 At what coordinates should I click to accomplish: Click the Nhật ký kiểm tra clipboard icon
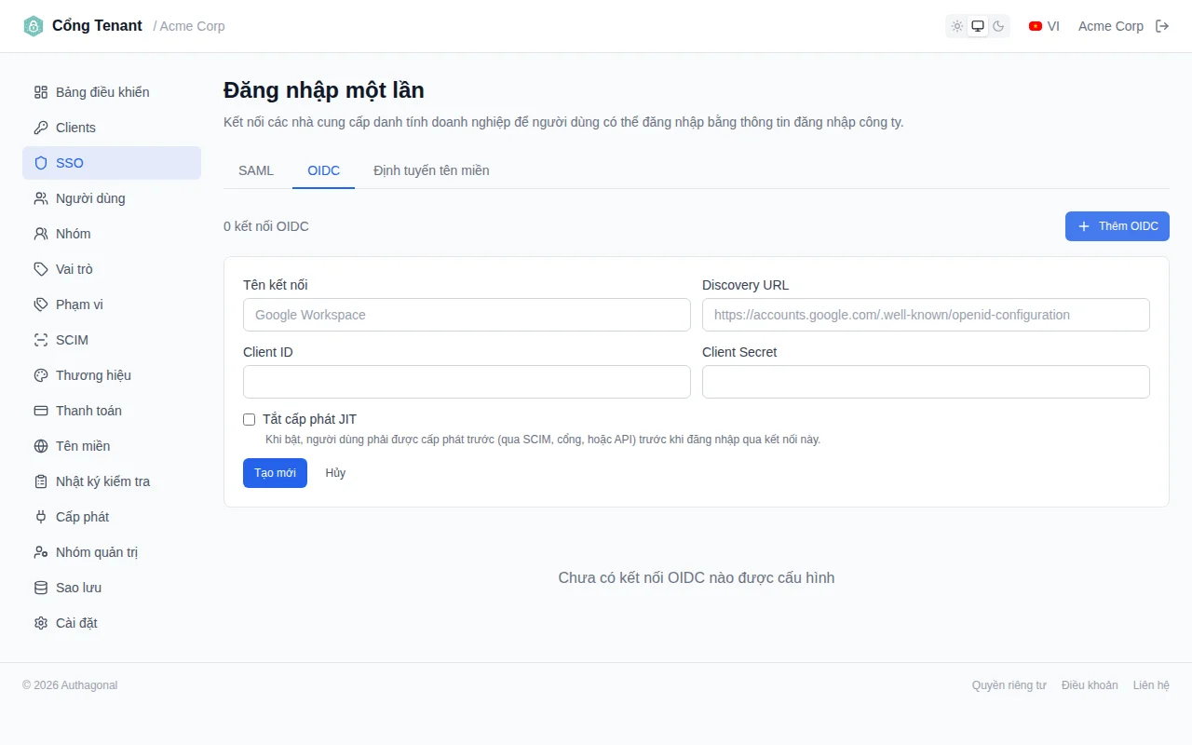click(41, 481)
